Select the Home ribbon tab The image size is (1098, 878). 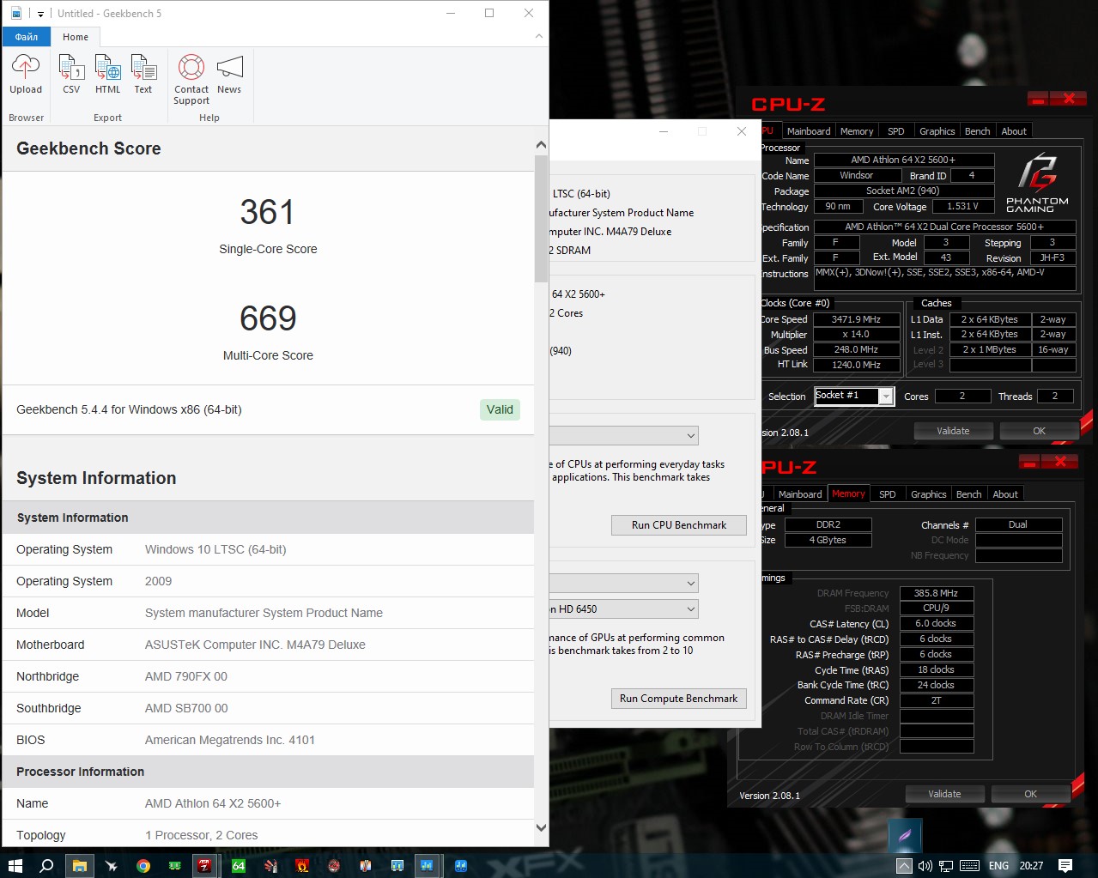point(76,37)
